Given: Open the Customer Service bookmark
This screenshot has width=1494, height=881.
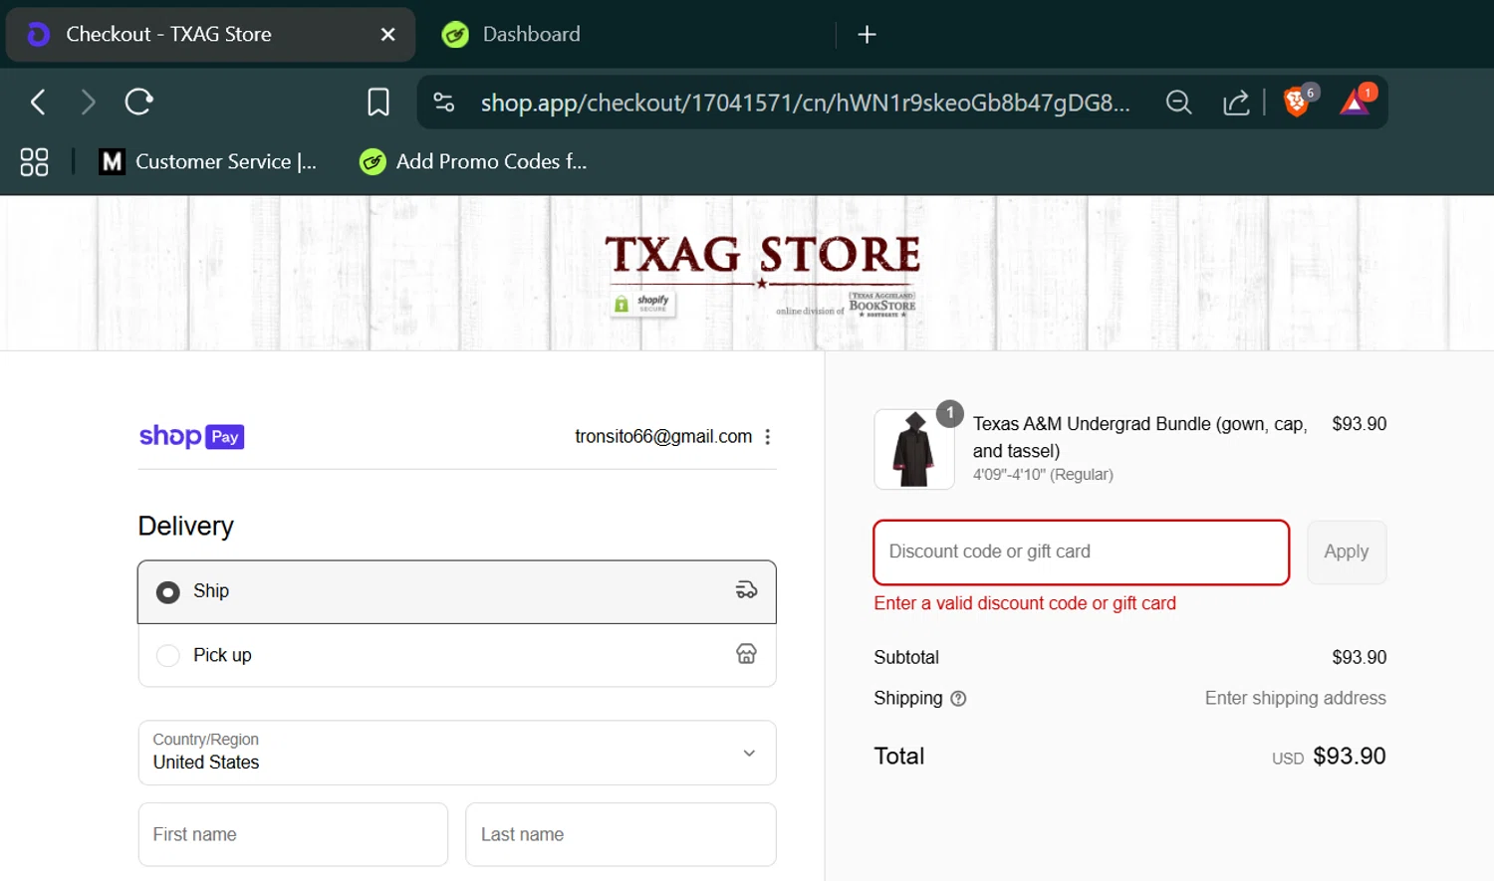Looking at the screenshot, I should (208, 161).
